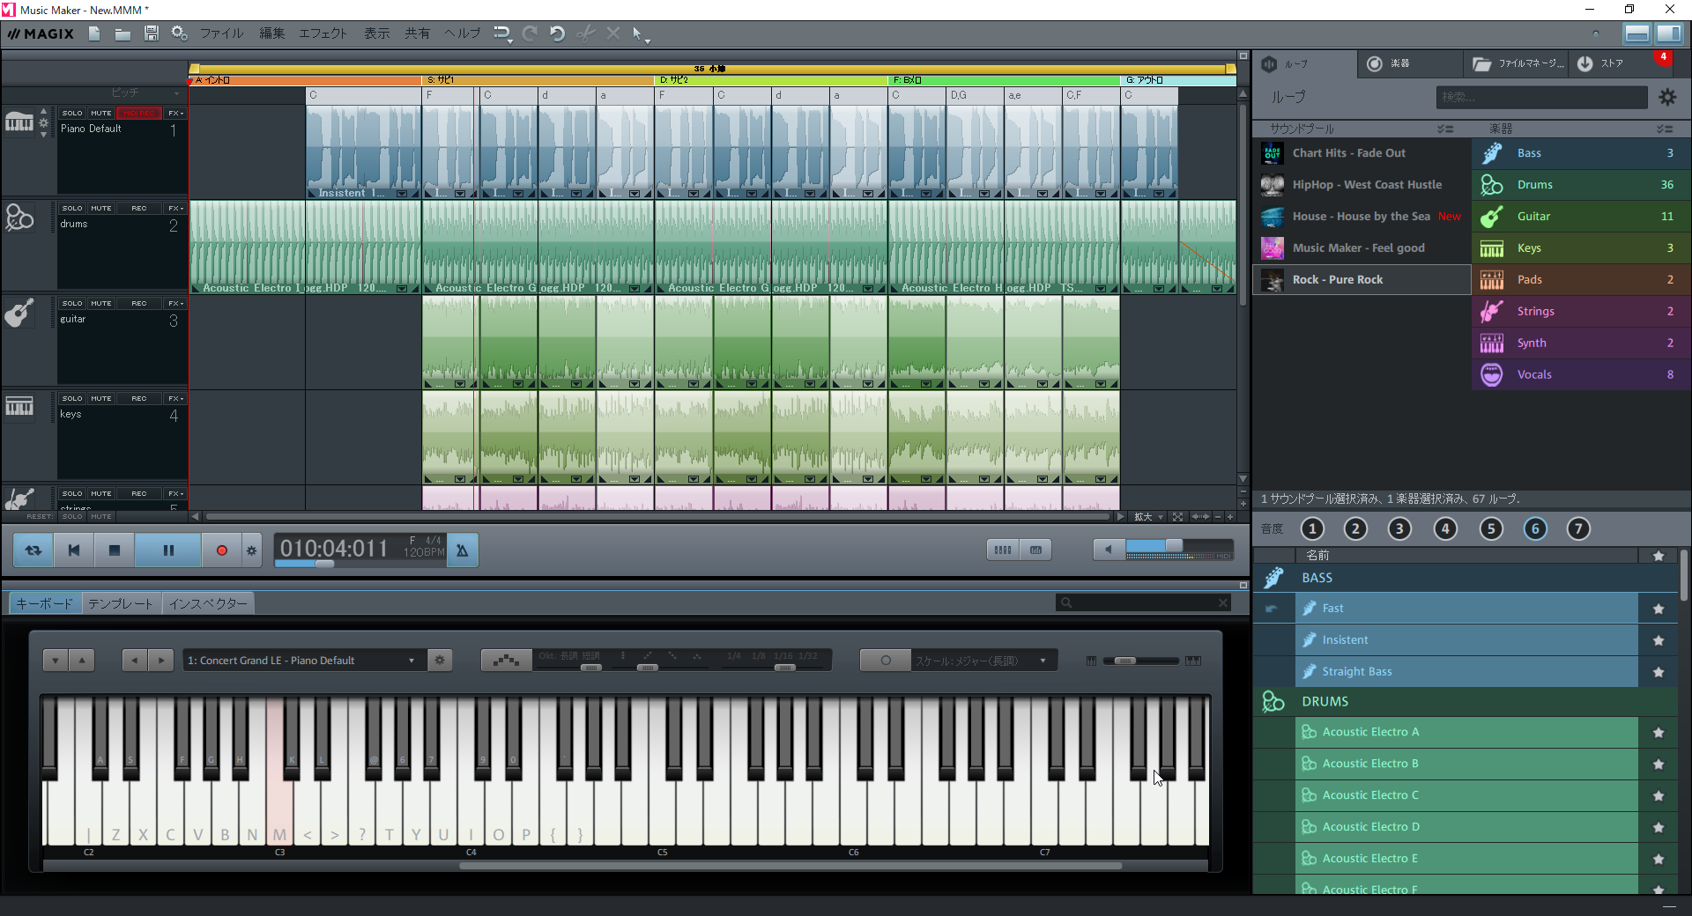The width and height of the screenshot is (1692, 916).
Task: Click the keys track 4 icon
Action: tap(19, 406)
